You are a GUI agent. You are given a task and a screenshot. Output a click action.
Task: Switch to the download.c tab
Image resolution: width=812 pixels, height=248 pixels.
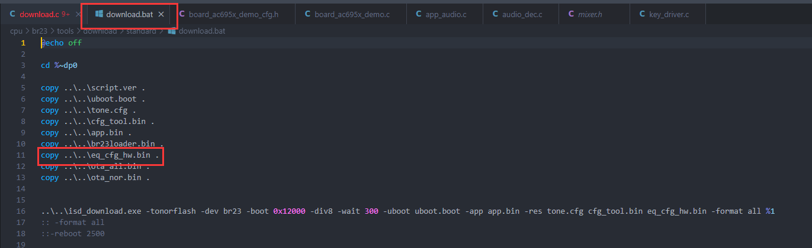coord(40,14)
